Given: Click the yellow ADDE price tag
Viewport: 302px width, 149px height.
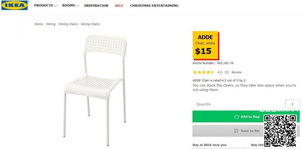Looking at the screenshot, I should coord(205,45).
